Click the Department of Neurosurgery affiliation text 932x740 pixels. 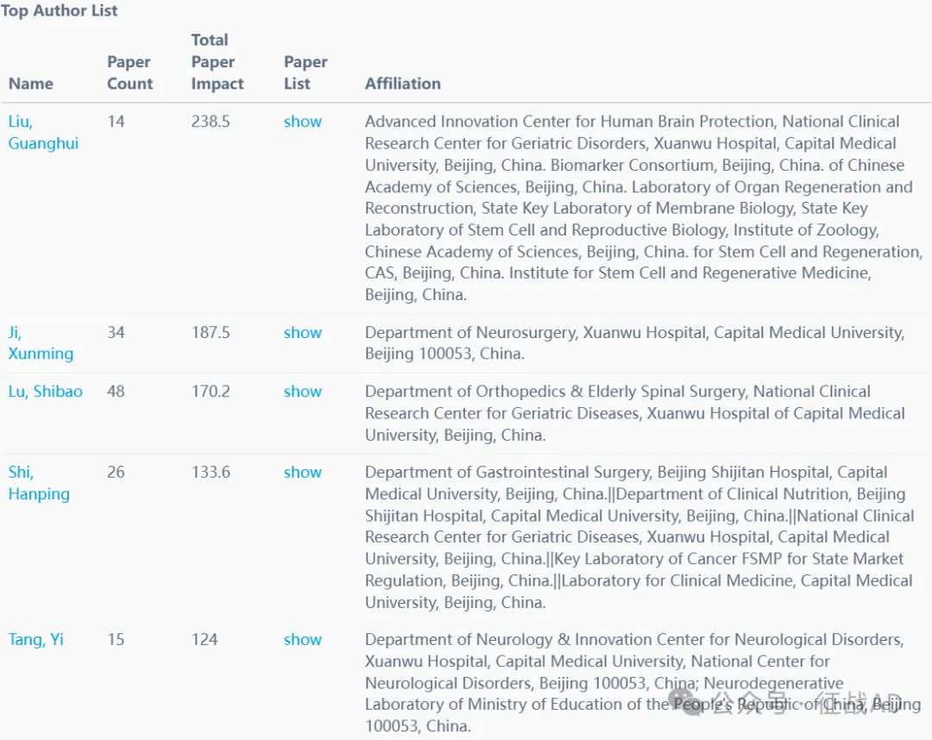[635, 342]
